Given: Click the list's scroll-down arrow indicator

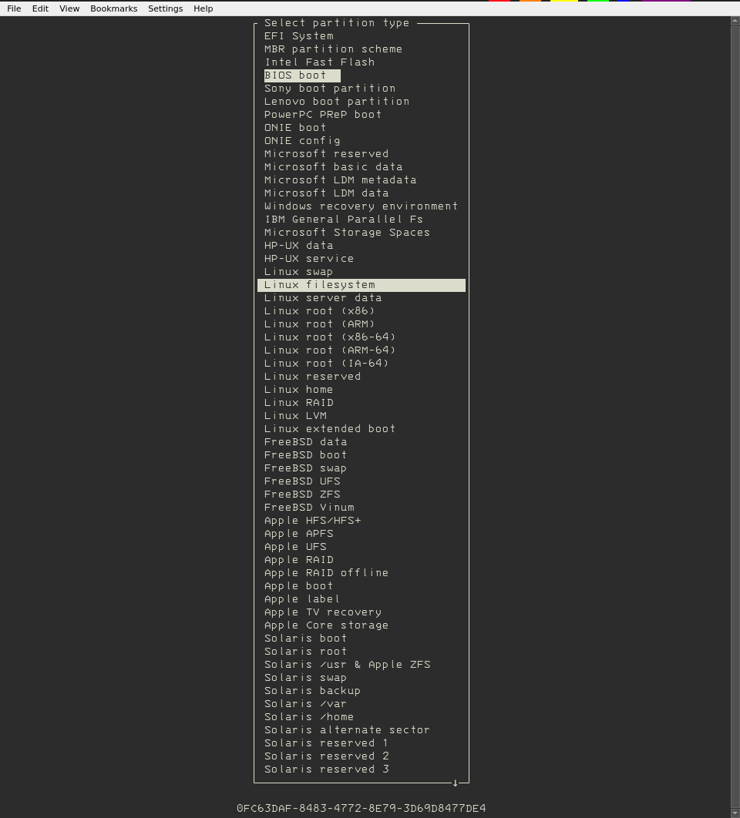Looking at the screenshot, I should (x=456, y=783).
